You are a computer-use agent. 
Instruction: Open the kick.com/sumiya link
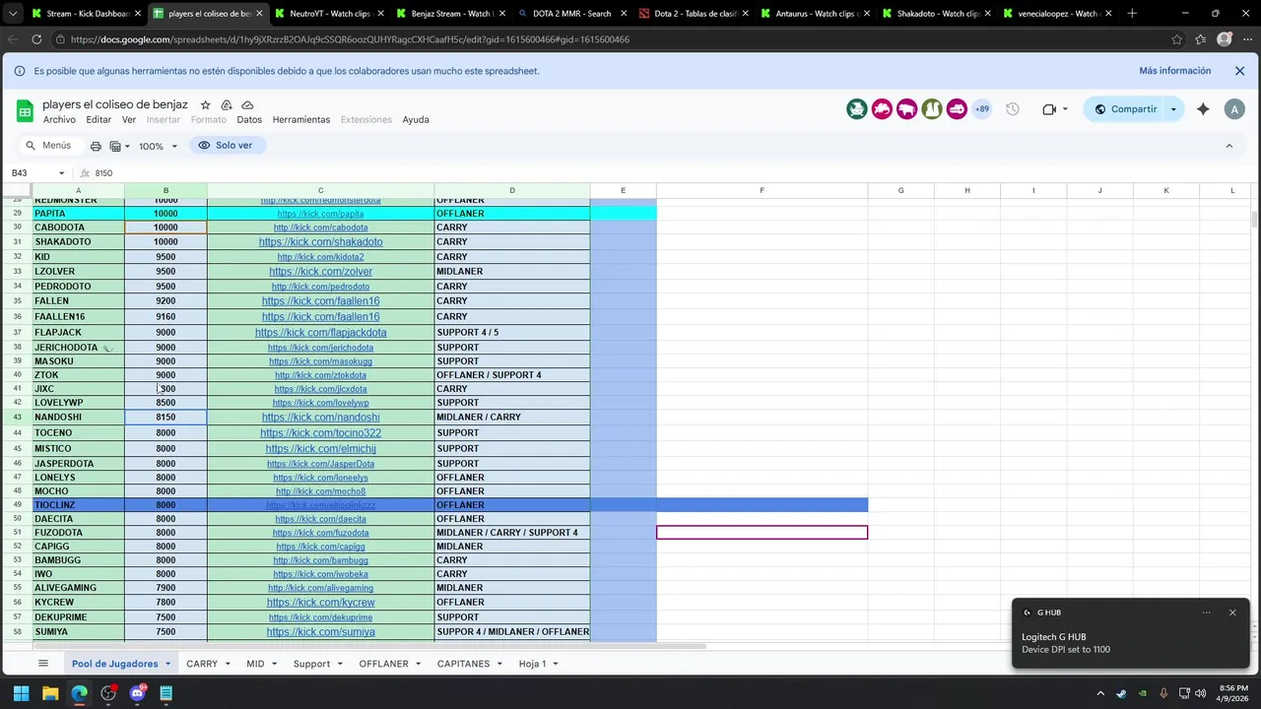pos(320,632)
